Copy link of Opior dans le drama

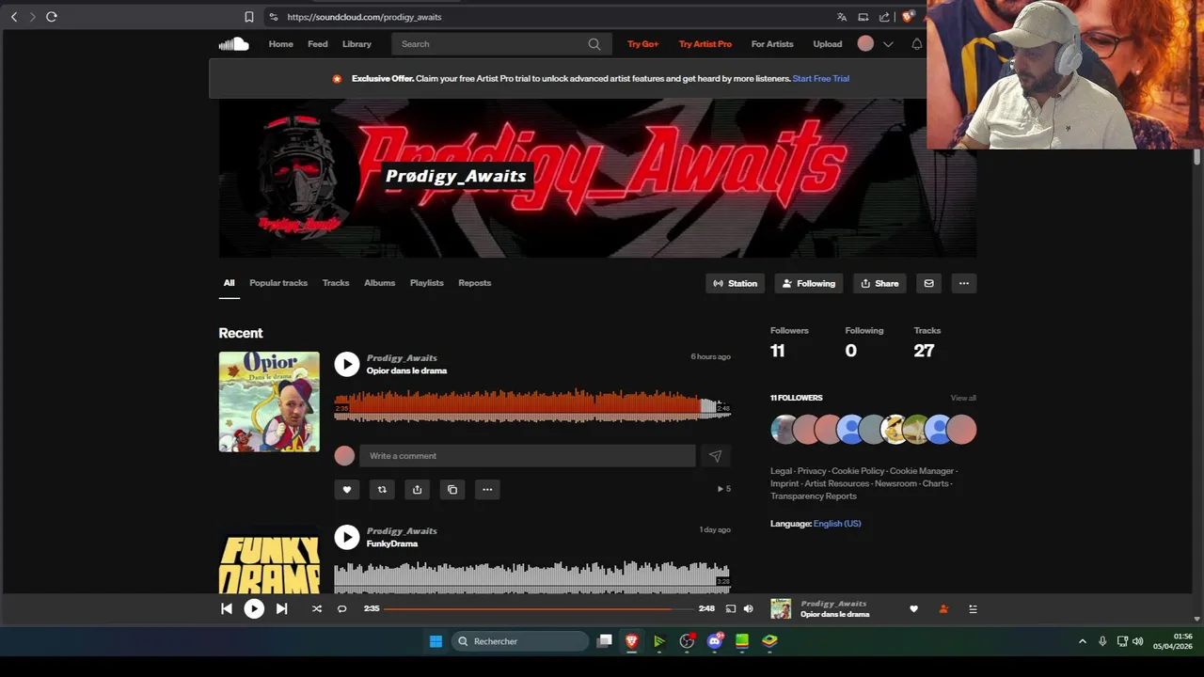coord(452,489)
